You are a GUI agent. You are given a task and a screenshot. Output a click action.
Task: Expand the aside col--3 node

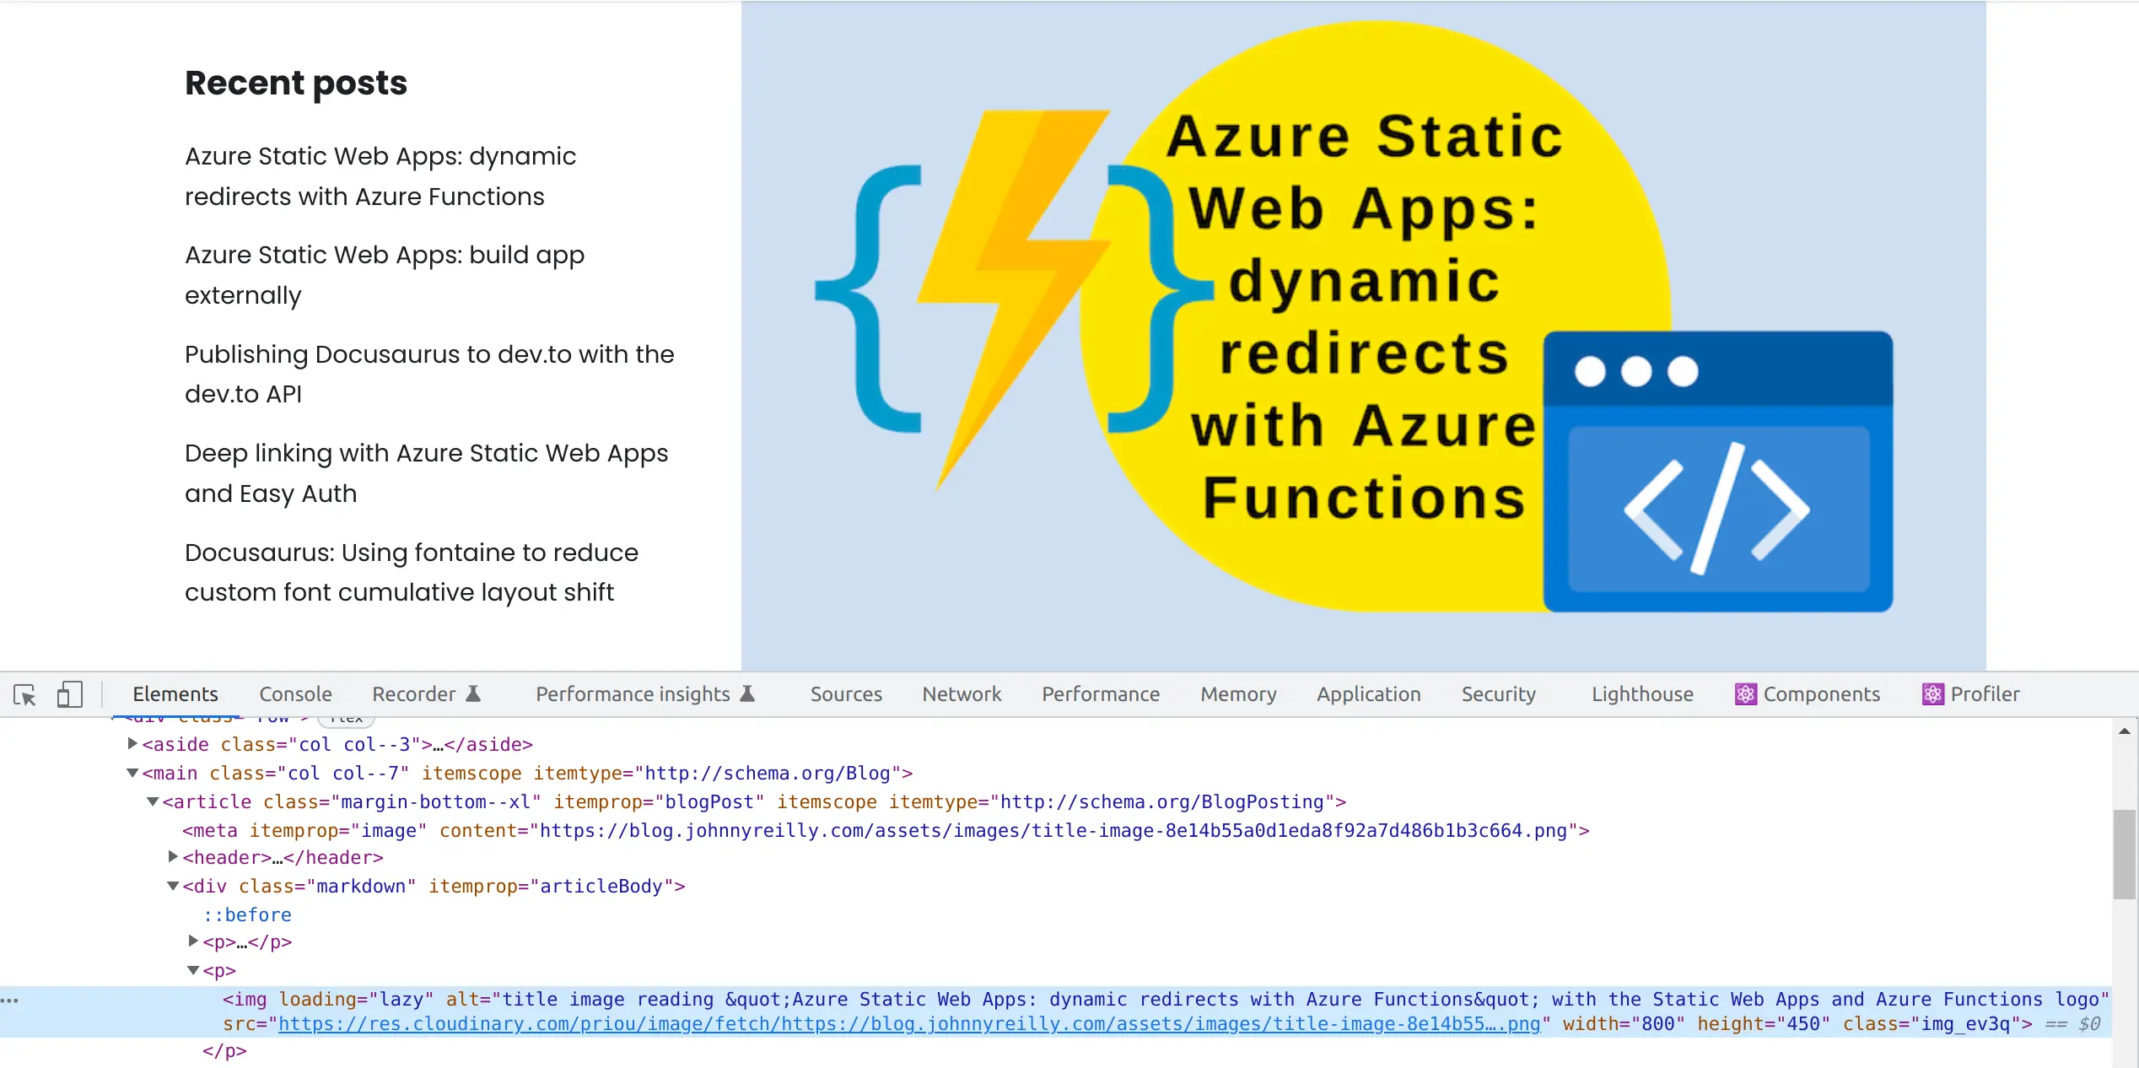[132, 744]
